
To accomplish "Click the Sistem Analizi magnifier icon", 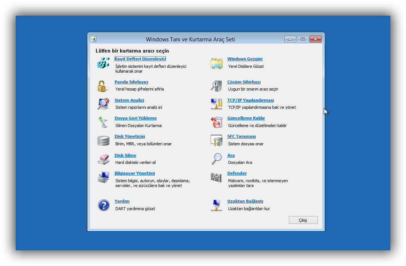I will [103, 104].
